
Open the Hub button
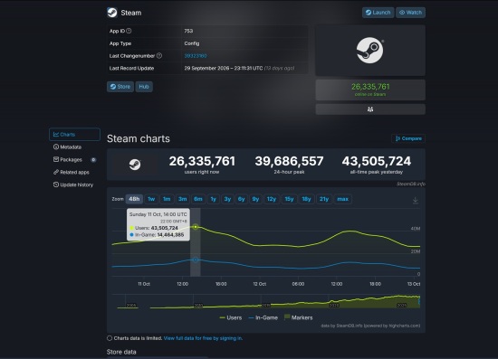pyautogui.click(x=144, y=87)
